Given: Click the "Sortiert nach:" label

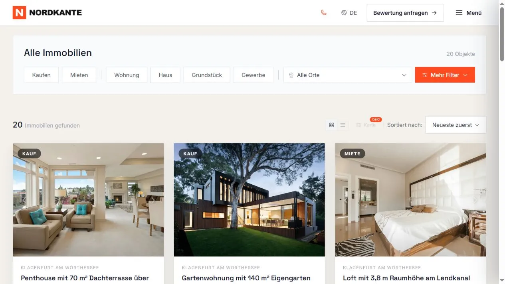Looking at the screenshot, I should (404, 125).
